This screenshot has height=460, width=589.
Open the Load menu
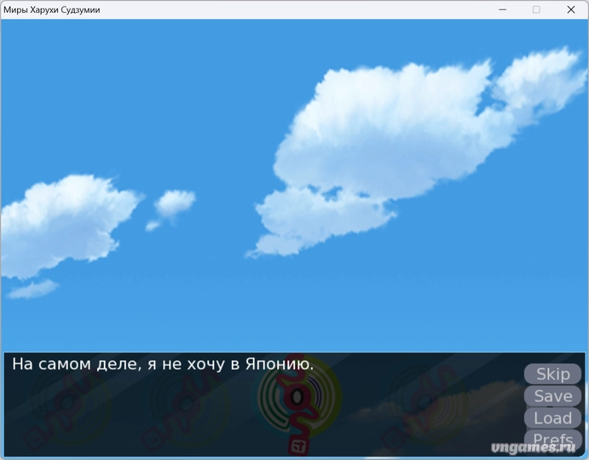coord(552,418)
